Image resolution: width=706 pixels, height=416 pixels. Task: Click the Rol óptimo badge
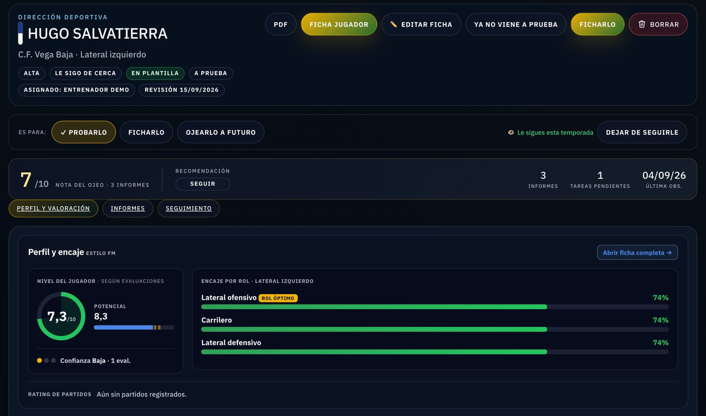tap(278, 298)
